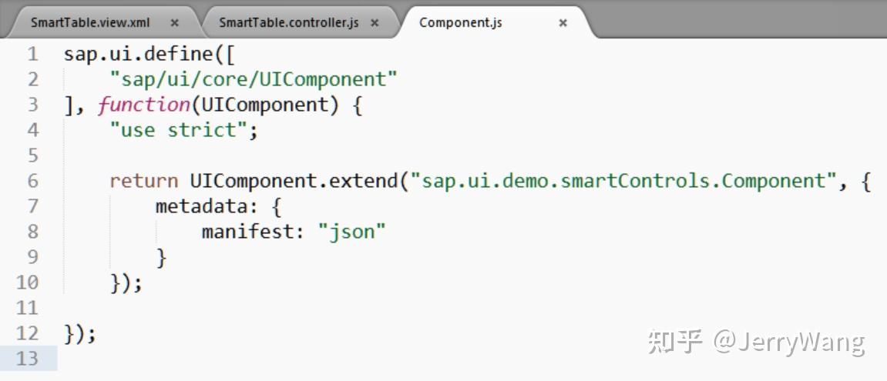Switch to the SmartTable.view.xml tab
This screenshot has width=887, height=381.
coord(90,23)
